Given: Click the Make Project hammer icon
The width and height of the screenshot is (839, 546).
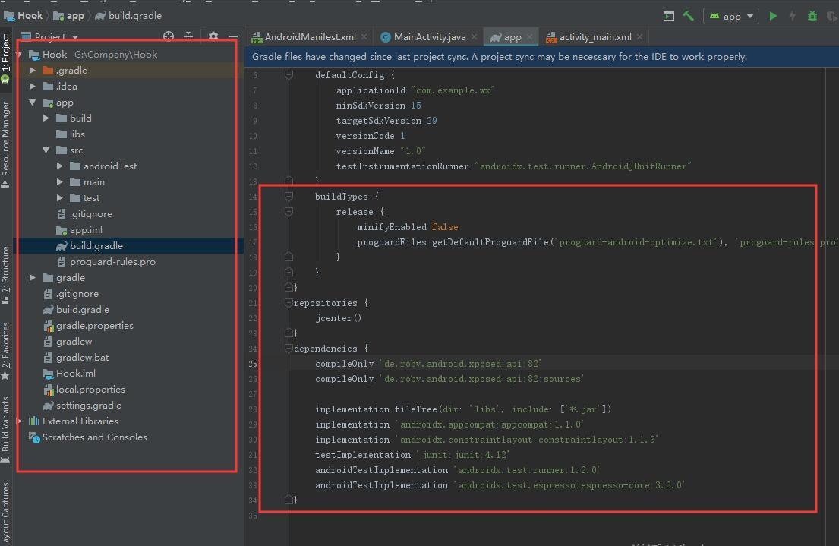Looking at the screenshot, I should click(x=688, y=16).
